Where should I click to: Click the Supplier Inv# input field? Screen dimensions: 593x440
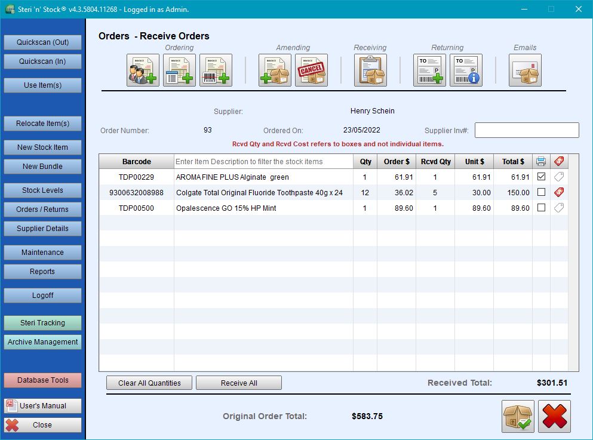pos(527,130)
